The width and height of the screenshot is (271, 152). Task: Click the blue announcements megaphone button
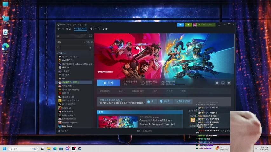click(180, 25)
